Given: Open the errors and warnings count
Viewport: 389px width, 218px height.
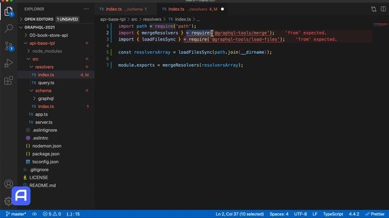Looking at the screenshot, I should click(52, 214).
